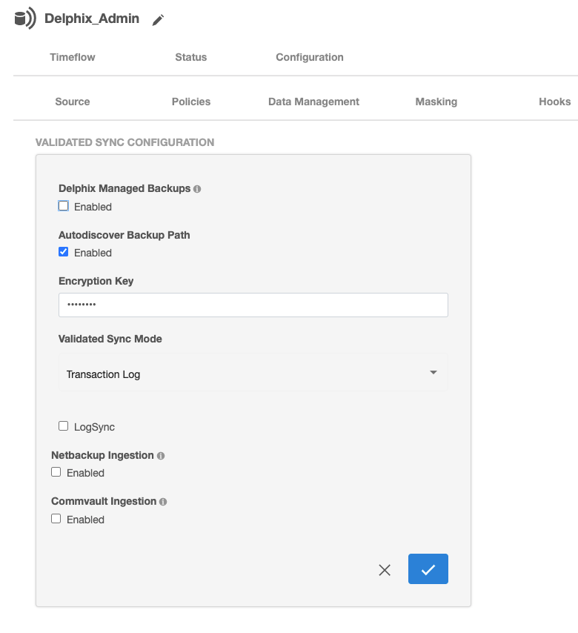Enable Delphix Managed Backups checkbox
The image size is (578, 633).
tap(64, 206)
